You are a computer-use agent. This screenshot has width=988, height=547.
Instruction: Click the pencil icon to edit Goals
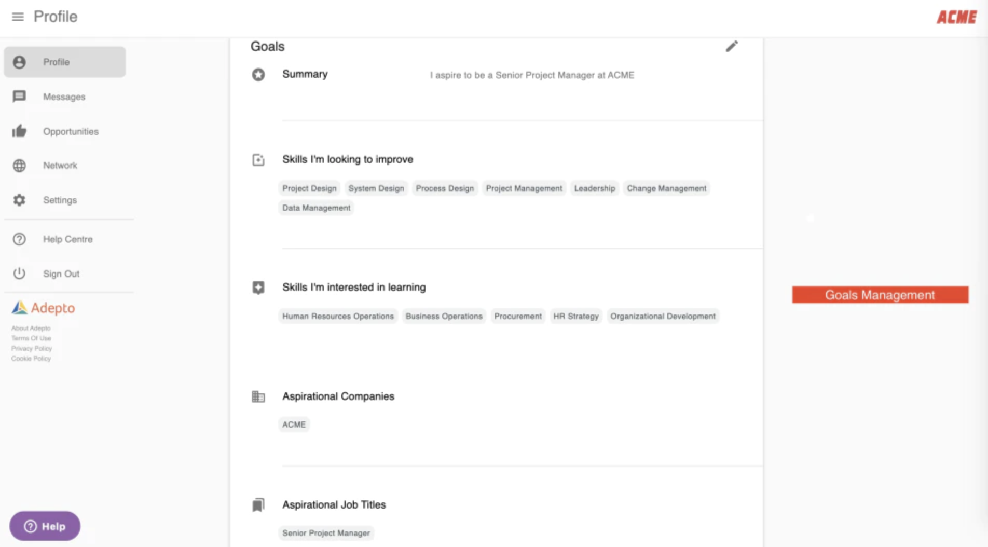pyautogui.click(x=732, y=47)
